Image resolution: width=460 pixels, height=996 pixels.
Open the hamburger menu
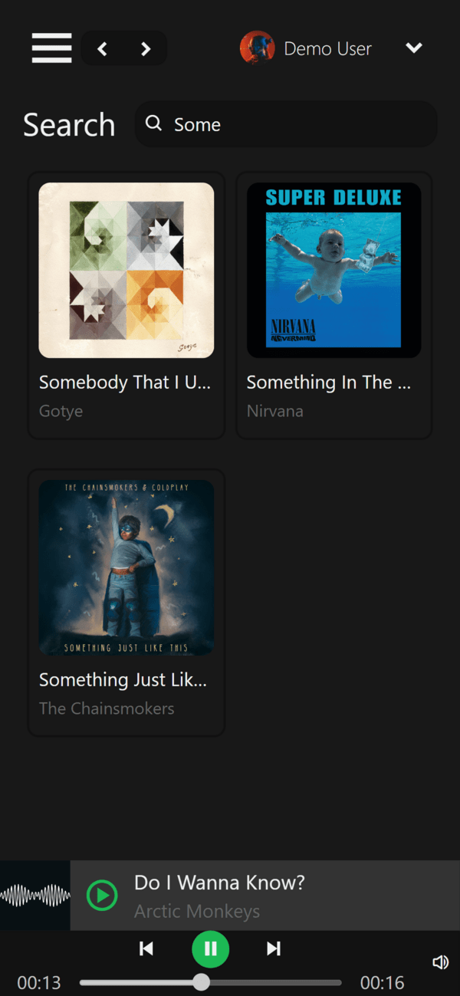click(51, 48)
